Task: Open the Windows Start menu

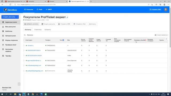Action: [x=2, y=94]
